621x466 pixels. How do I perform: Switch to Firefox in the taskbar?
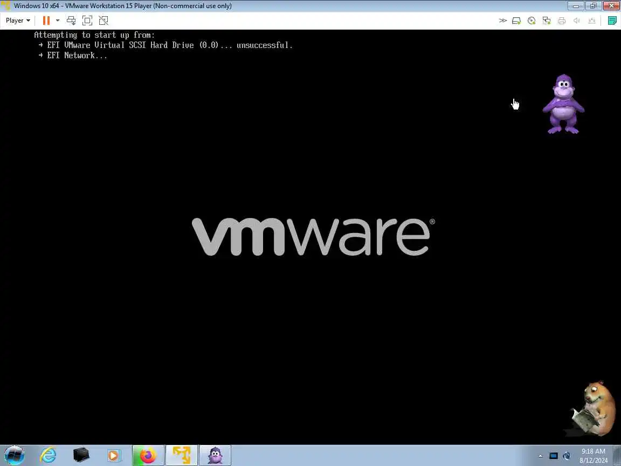(x=148, y=455)
